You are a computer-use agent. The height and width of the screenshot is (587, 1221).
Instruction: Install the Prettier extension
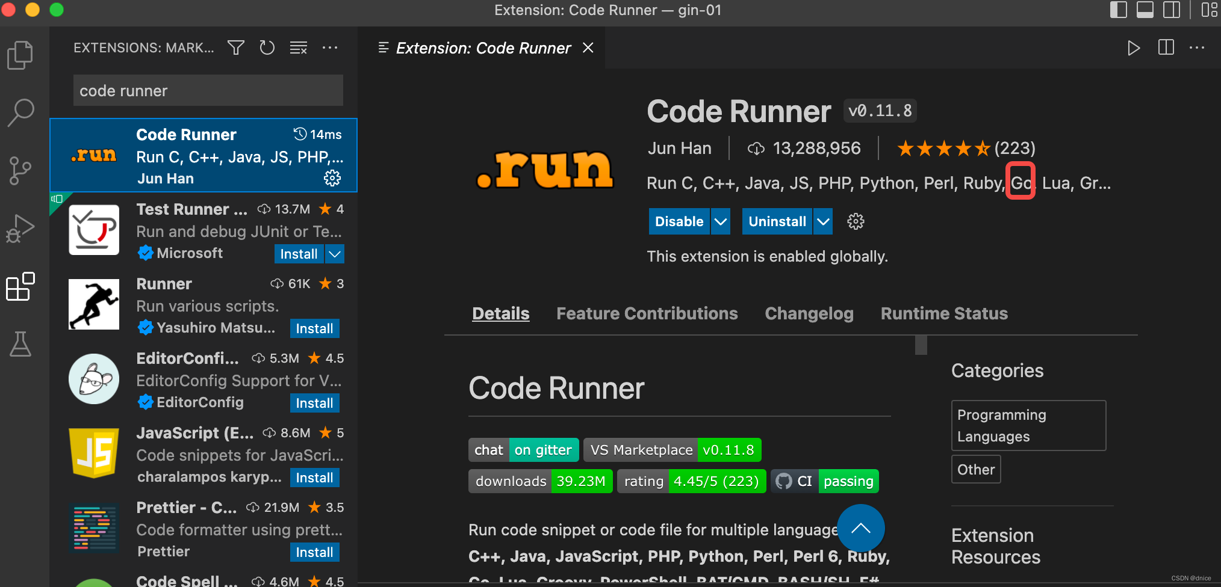[314, 552]
